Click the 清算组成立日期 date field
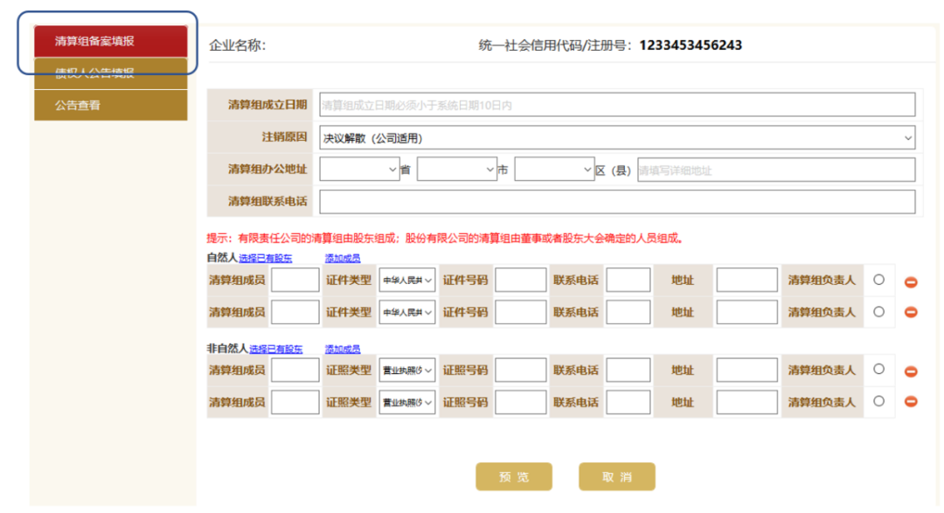This screenshot has height=513, width=944. point(616,105)
